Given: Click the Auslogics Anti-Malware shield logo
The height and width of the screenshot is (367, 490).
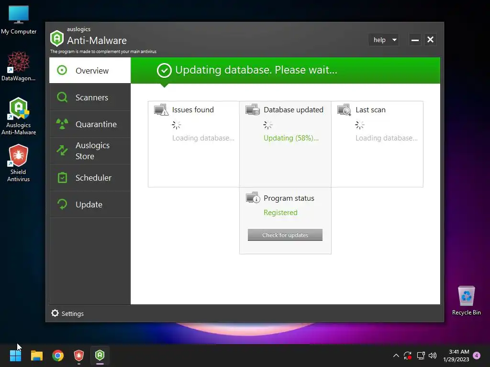Looking at the screenshot, I should pyautogui.click(x=57, y=38).
